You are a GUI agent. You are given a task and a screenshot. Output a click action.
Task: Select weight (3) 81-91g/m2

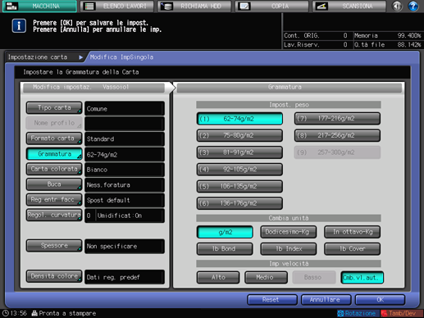(x=239, y=152)
